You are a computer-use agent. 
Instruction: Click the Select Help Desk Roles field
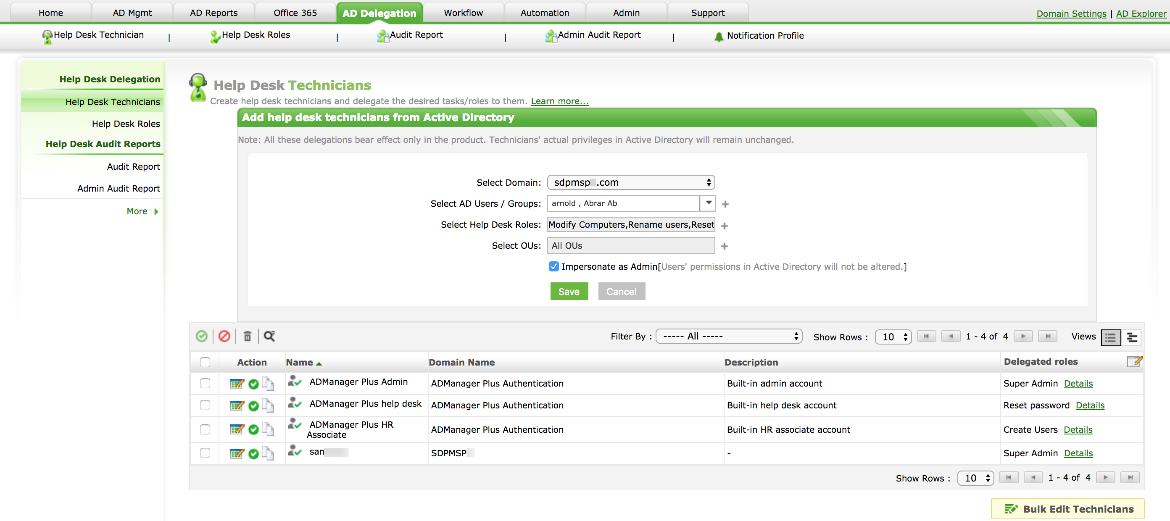tap(630, 224)
